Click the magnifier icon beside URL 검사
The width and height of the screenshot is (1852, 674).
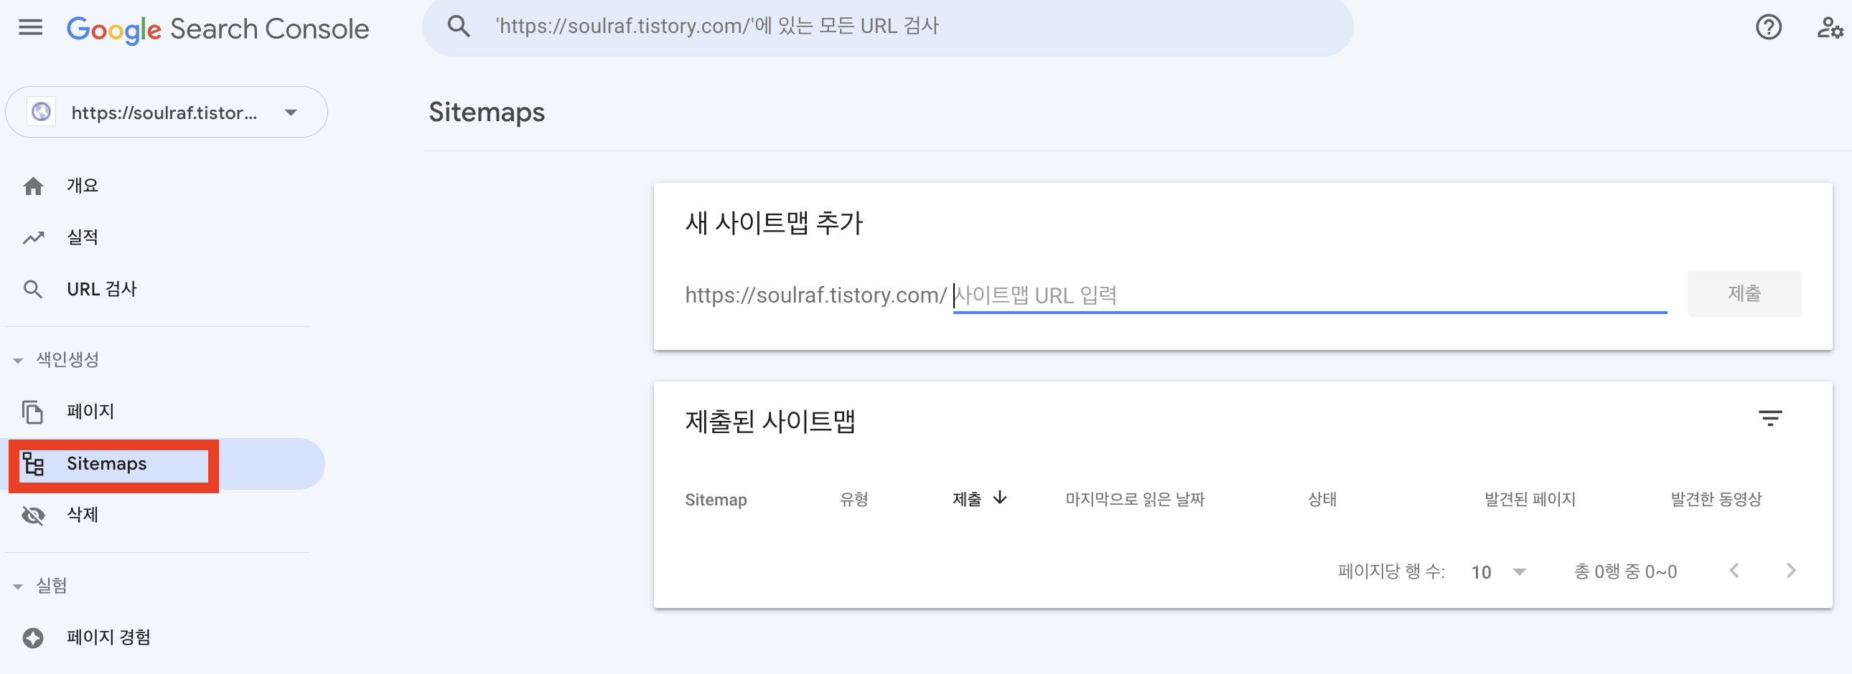point(33,289)
